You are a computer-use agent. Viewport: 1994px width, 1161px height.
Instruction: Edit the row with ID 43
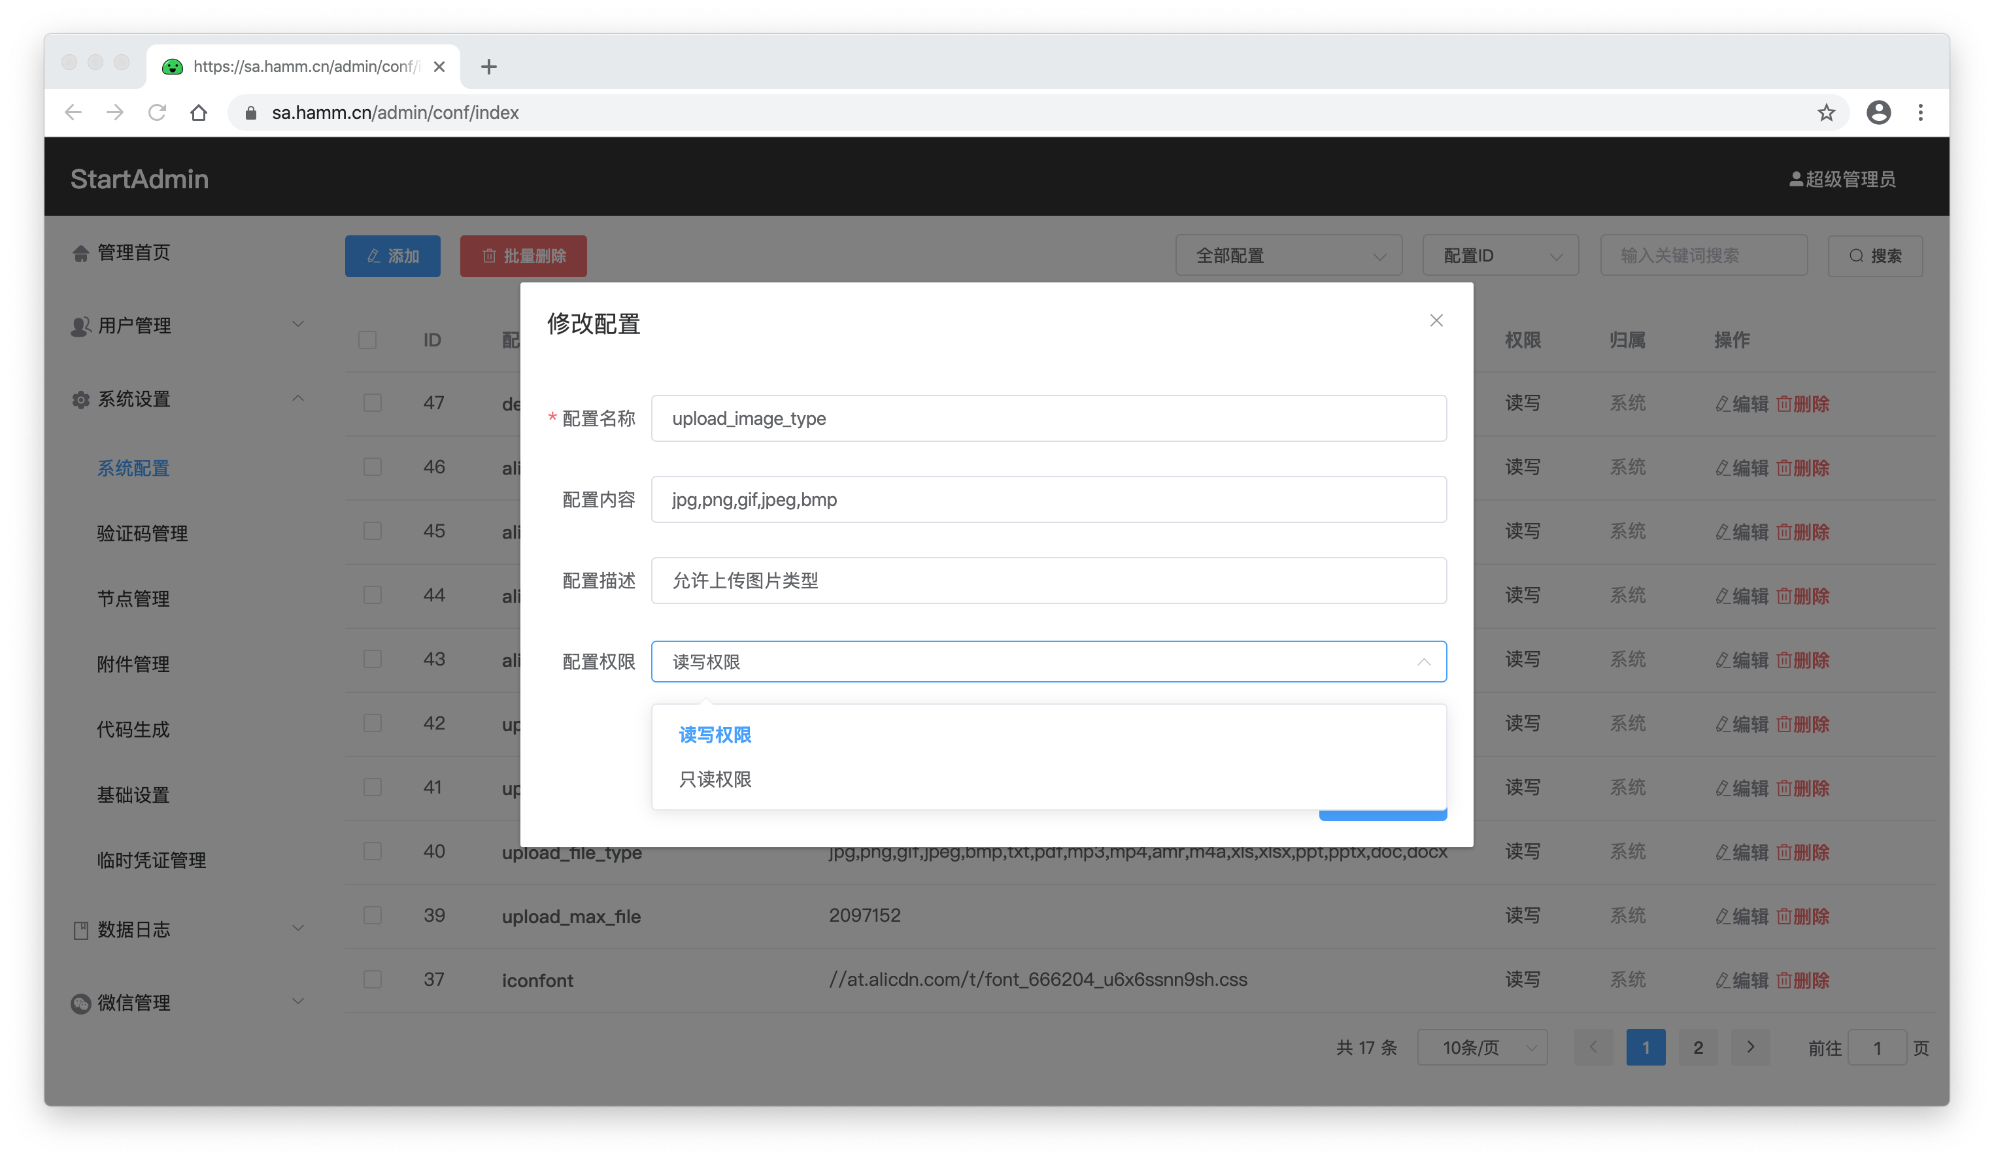coord(1742,660)
